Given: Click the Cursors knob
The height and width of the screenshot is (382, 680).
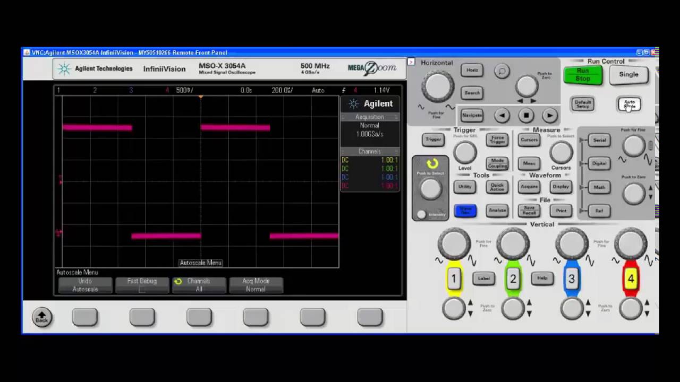Looking at the screenshot, I should (561, 153).
